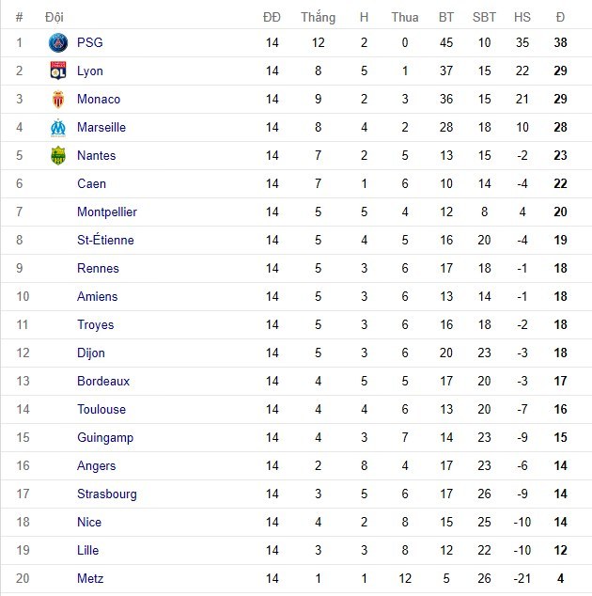Click the Montpellier team link
The height and width of the screenshot is (596, 592).
(x=106, y=212)
